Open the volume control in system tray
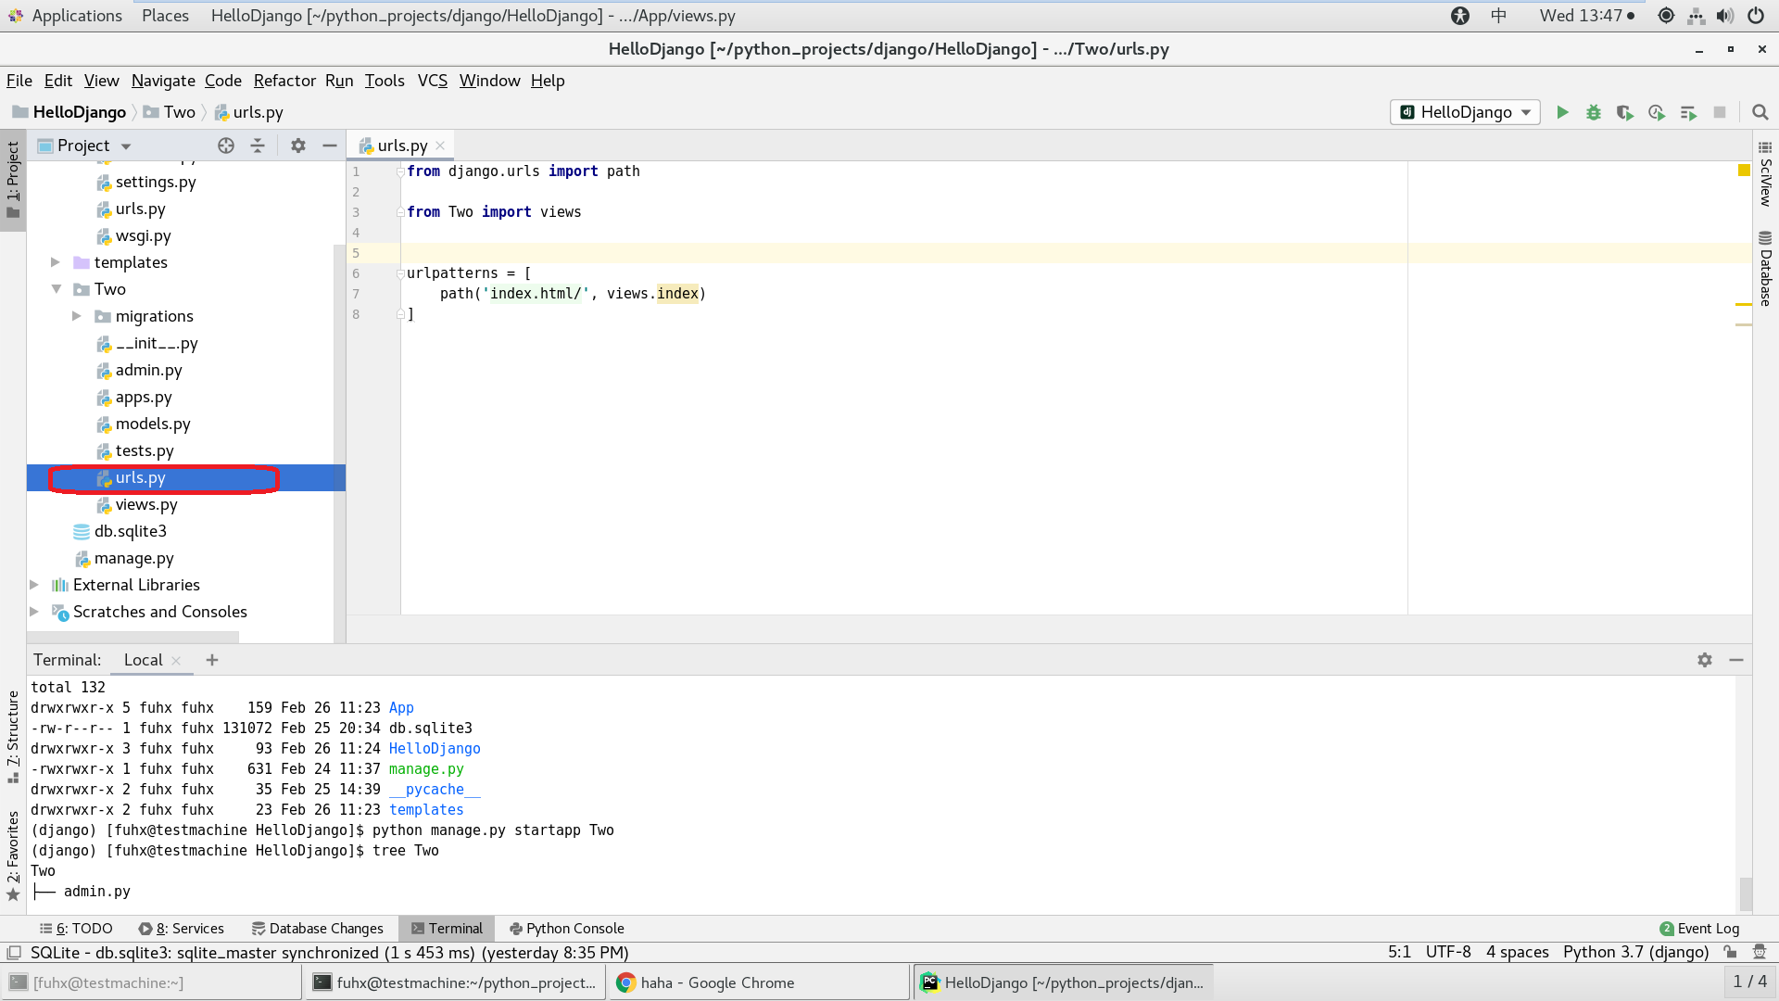 pos(1724,16)
